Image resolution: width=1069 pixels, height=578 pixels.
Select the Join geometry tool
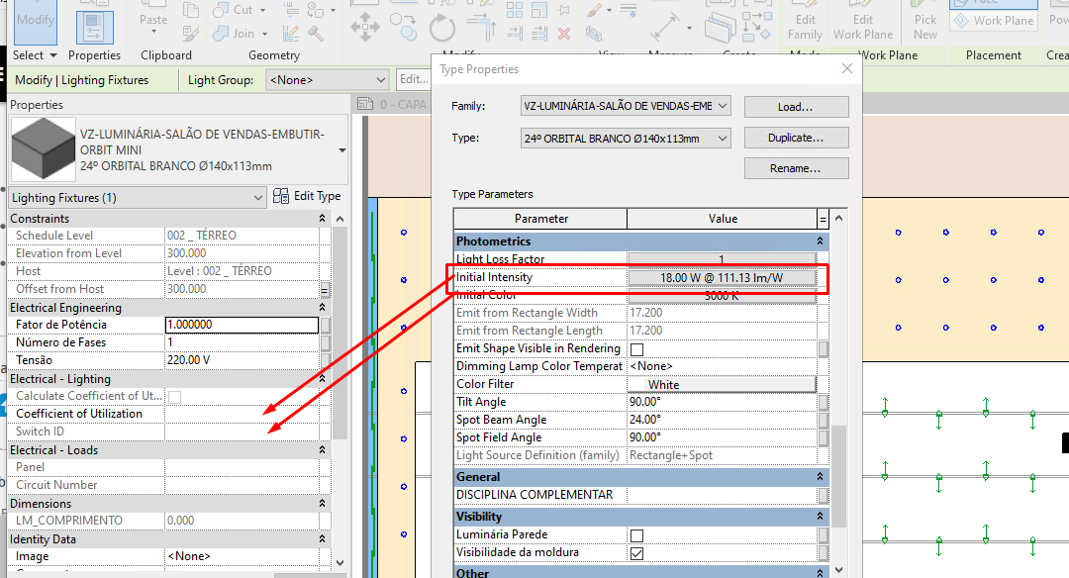234,33
